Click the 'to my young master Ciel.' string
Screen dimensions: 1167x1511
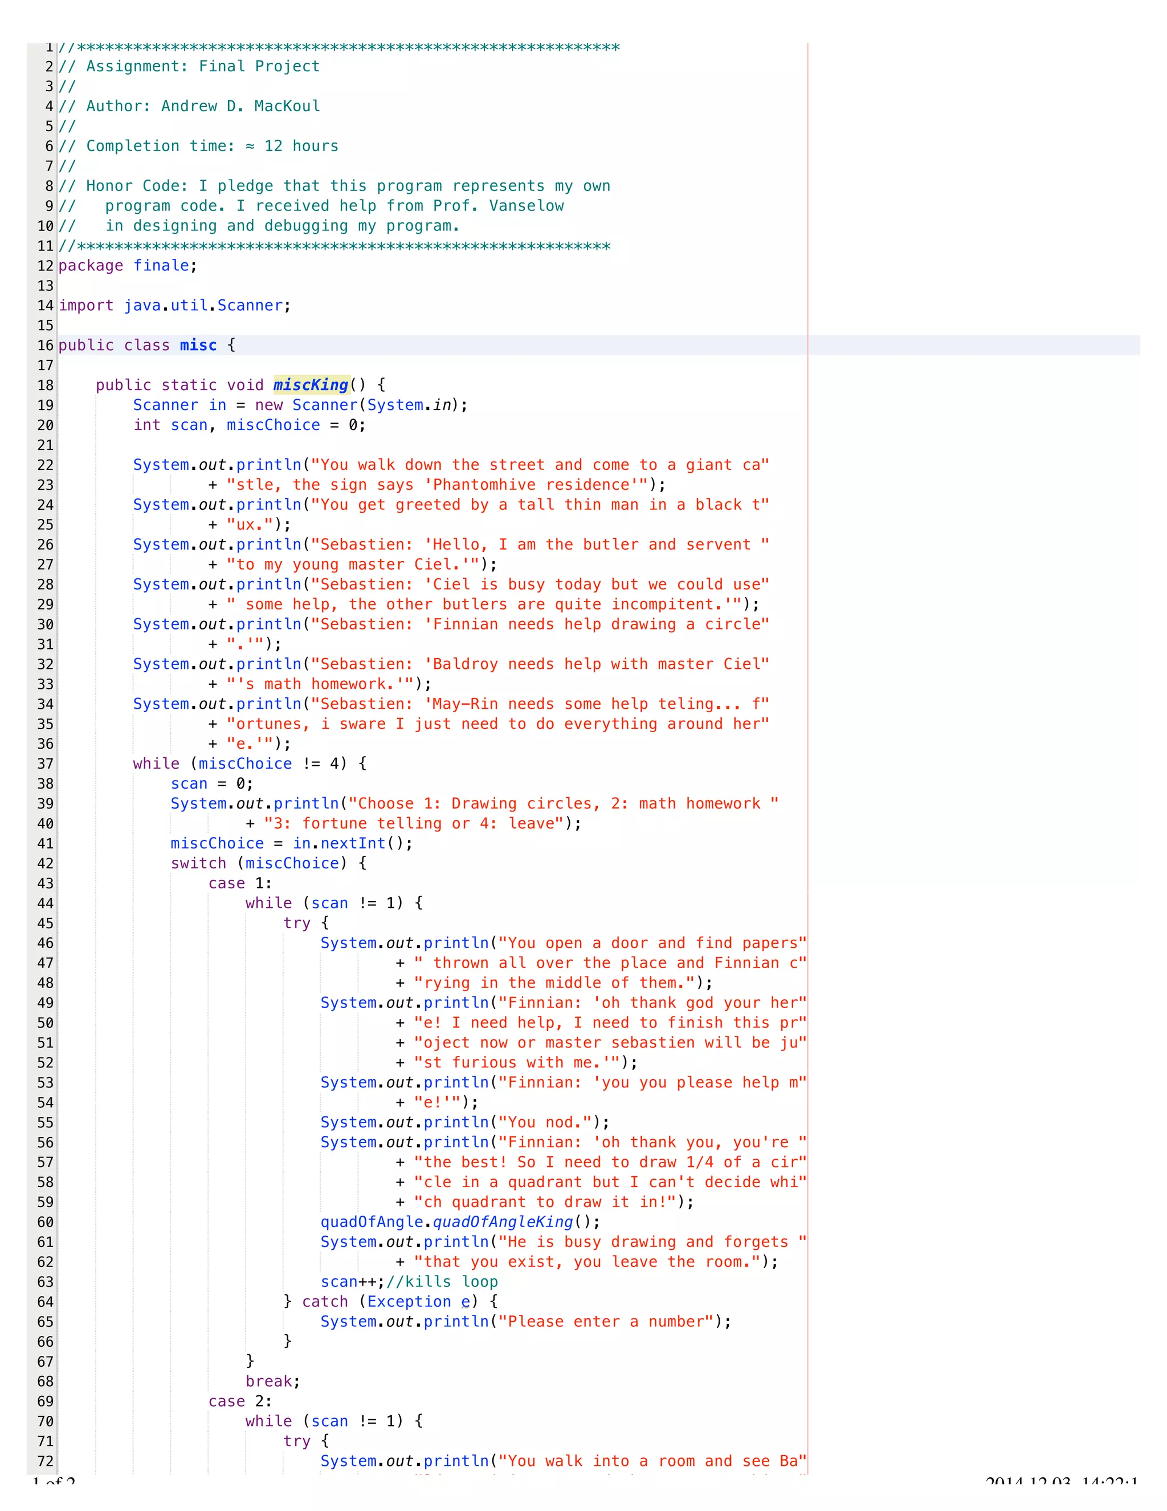point(353,564)
